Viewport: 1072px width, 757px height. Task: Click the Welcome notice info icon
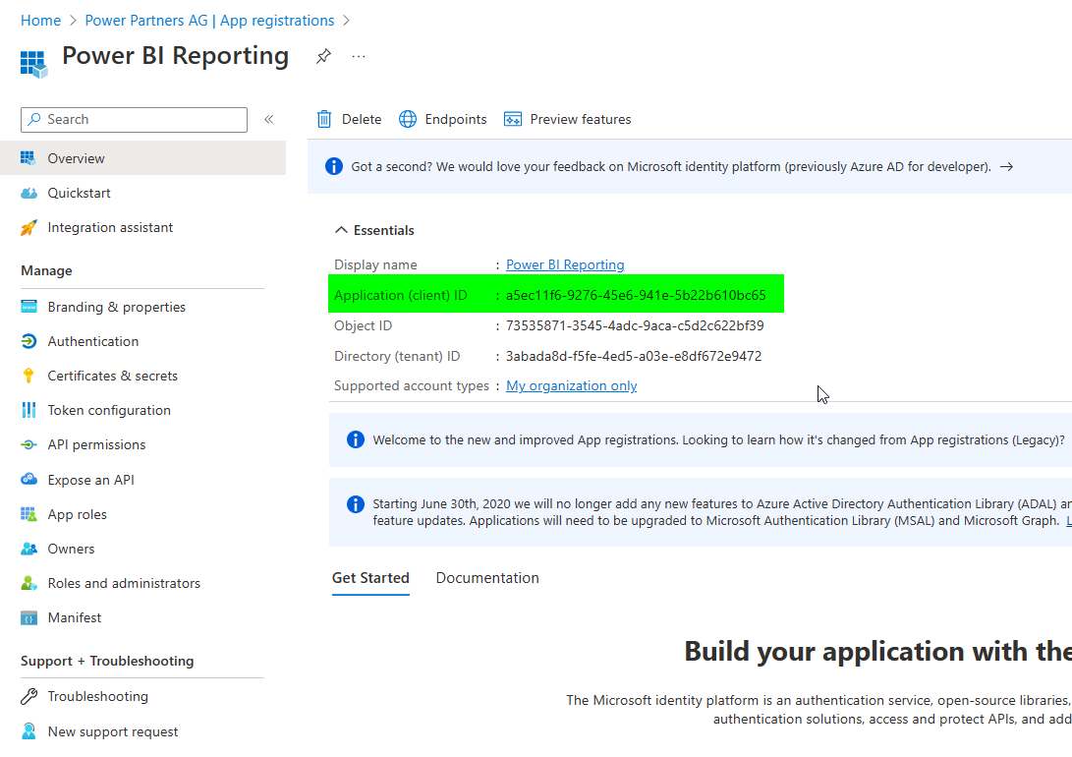[x=356, y=439]
